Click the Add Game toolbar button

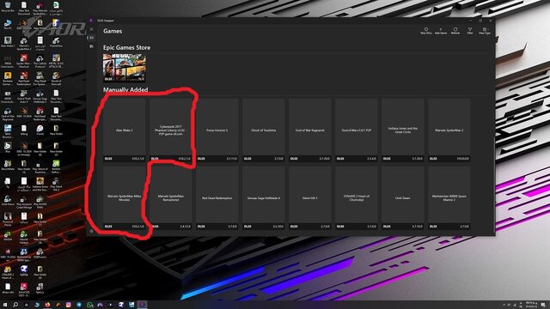click(441, 31)
